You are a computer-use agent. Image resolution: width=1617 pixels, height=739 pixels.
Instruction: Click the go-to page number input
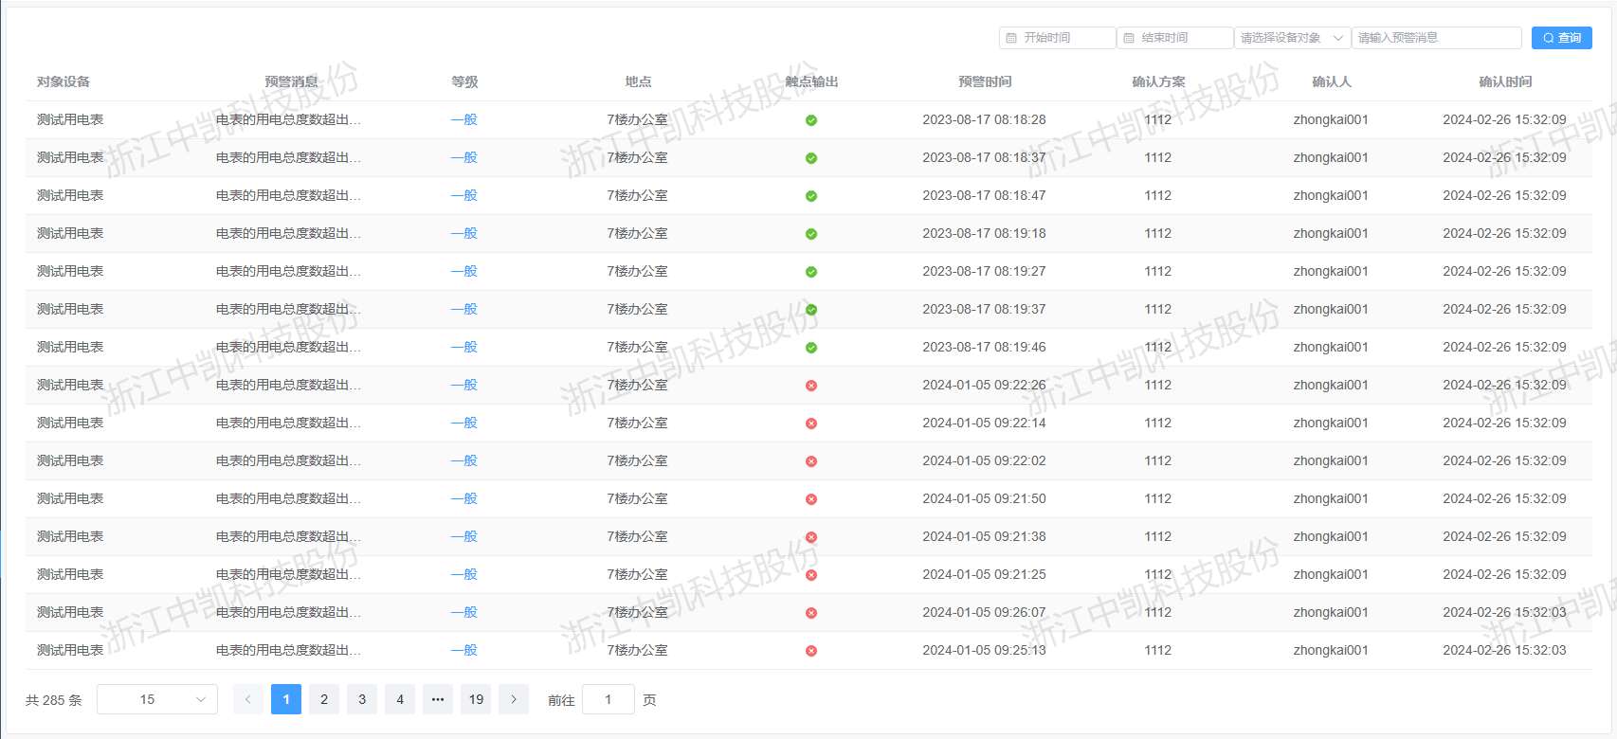tap(608, 699)
